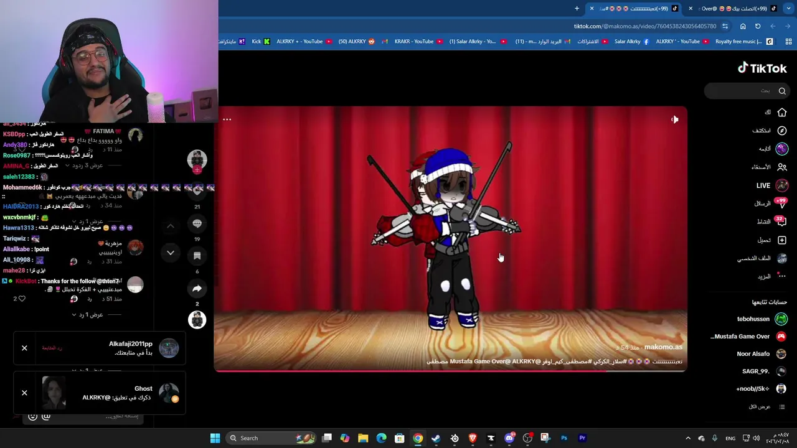Show hidden system tray icons

coord(688,438)
